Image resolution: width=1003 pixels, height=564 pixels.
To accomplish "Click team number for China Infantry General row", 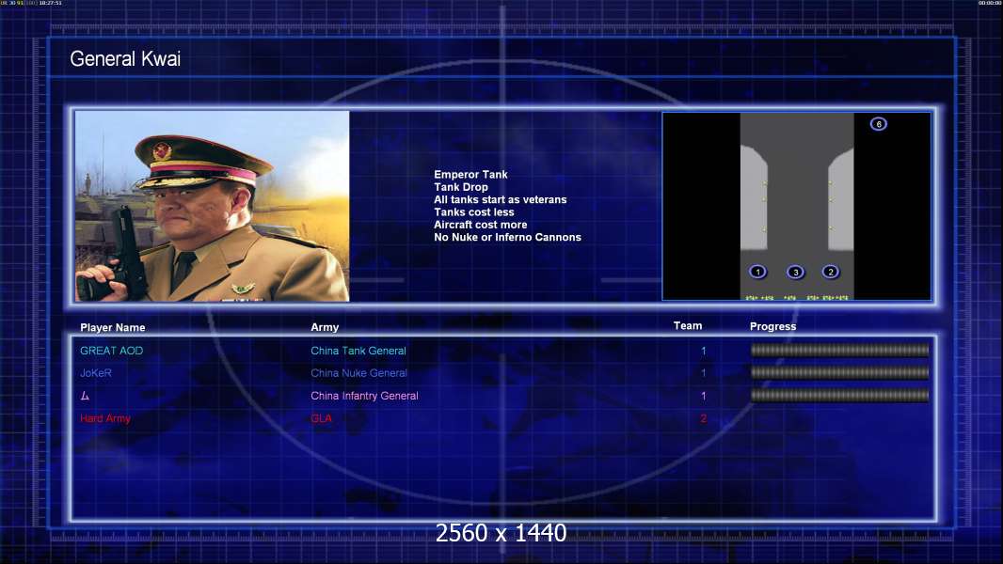I will [704, 396].
